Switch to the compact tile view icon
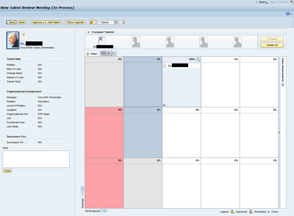Screen dimensions: 294x216 click(108, 53)
